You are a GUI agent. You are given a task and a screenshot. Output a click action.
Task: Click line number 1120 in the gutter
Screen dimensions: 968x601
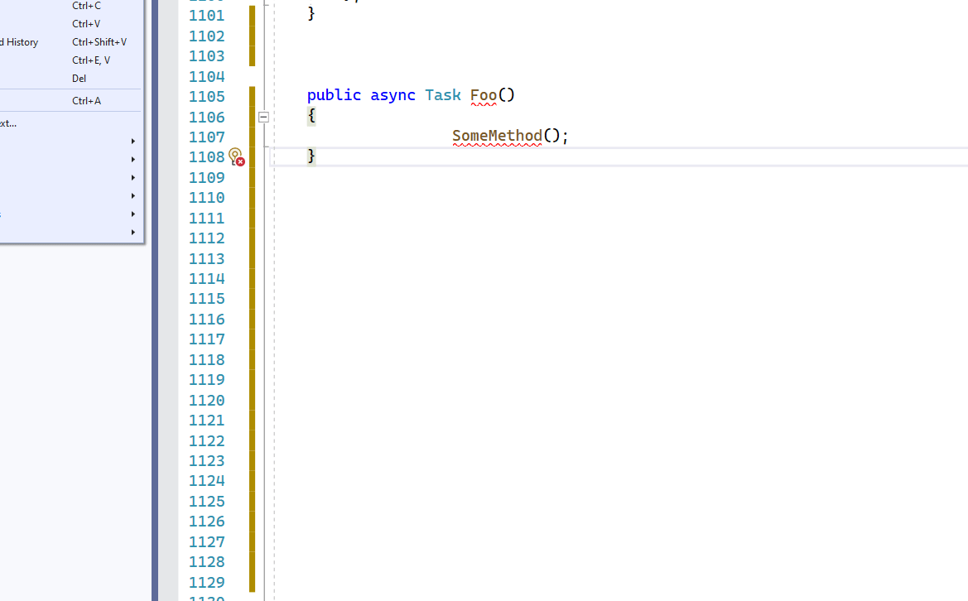click(206, 400)
